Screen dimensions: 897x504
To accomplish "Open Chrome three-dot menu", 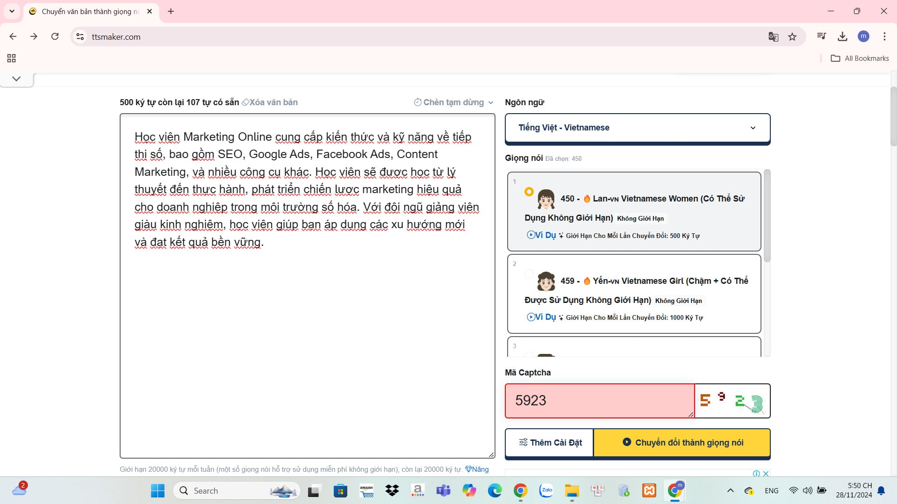I will 884,36.
